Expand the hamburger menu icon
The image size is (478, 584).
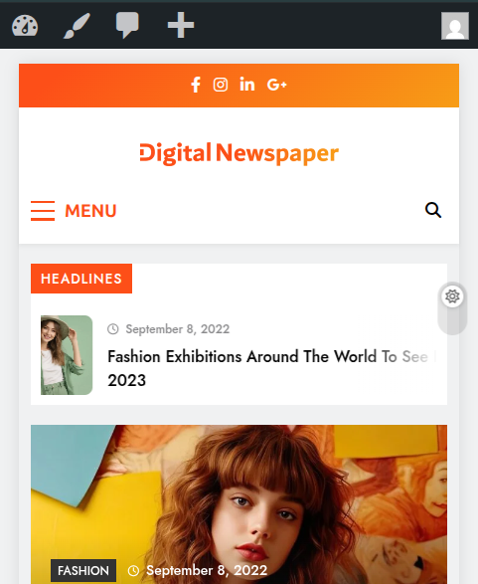tap(43, 211)
